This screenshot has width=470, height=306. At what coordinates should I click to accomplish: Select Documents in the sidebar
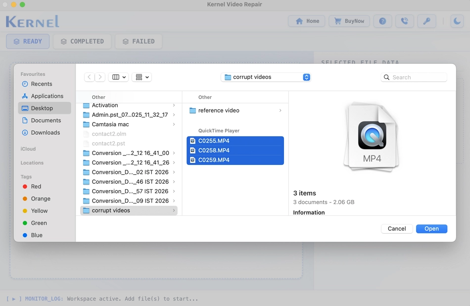click(45, 120)
